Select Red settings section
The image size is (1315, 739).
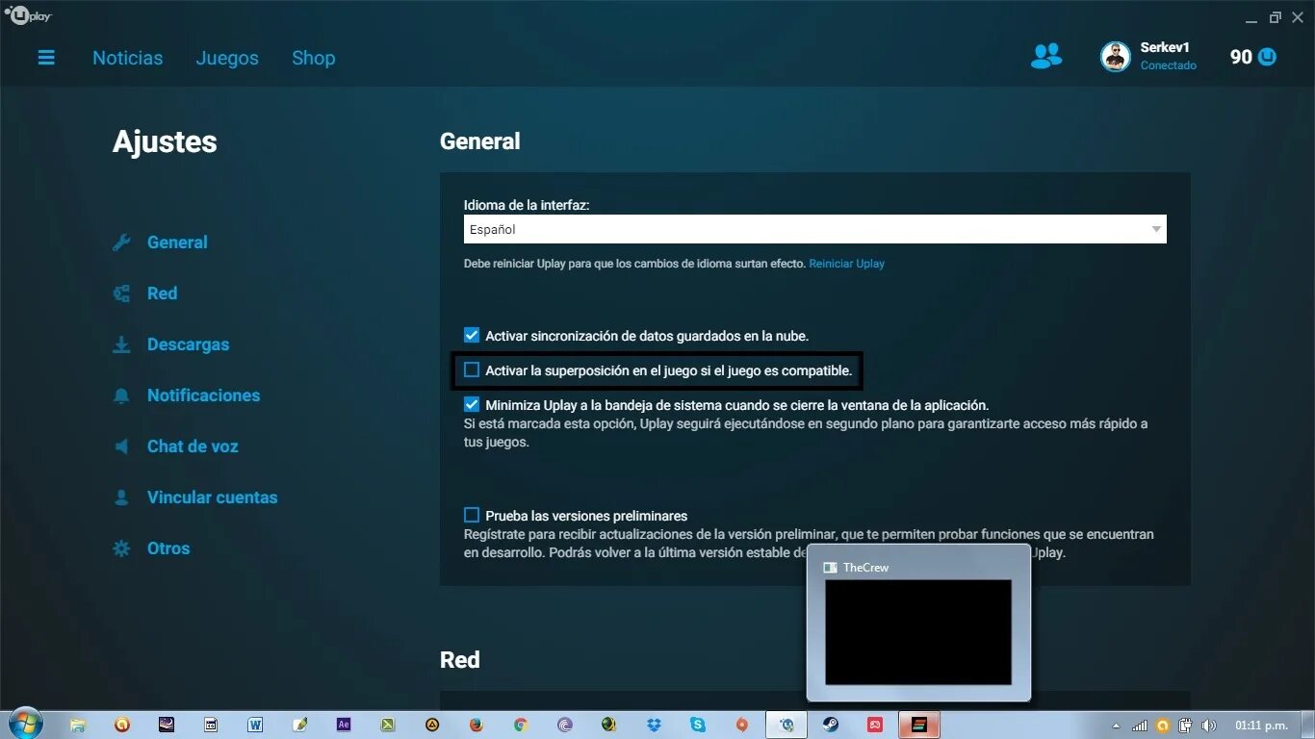pos(162,293)
